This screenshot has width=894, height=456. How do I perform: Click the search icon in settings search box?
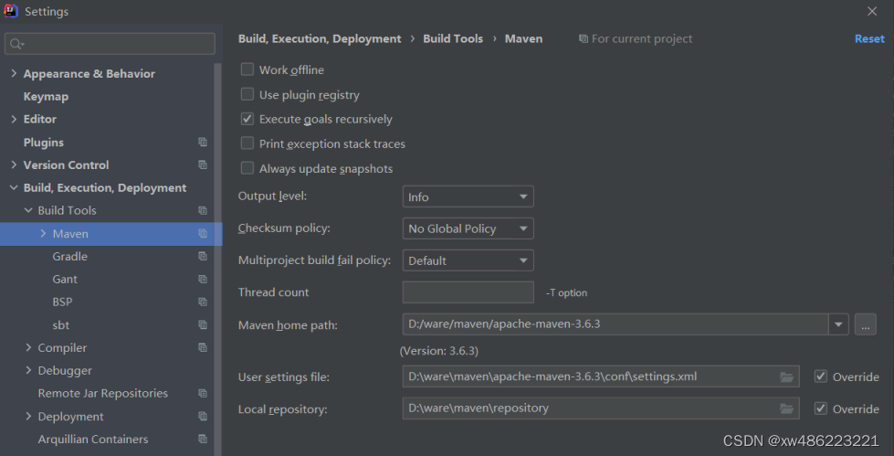click(16, 44)
